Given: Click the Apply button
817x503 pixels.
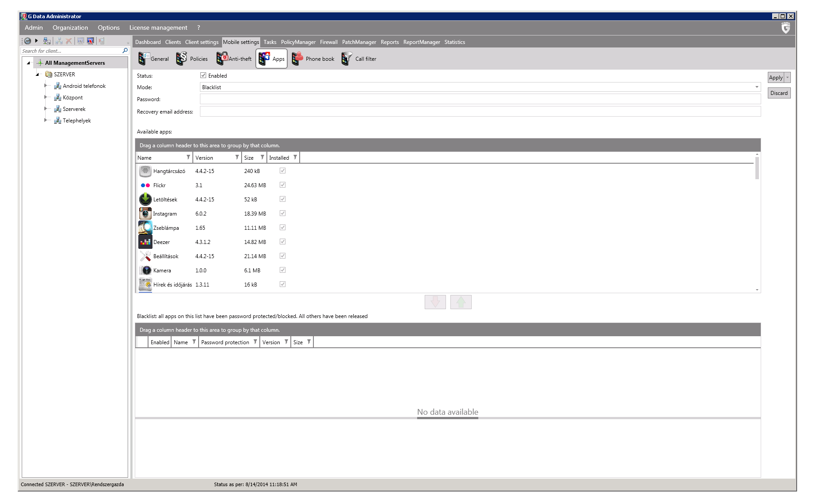Looking at the screenshot, I should (776, 77).
